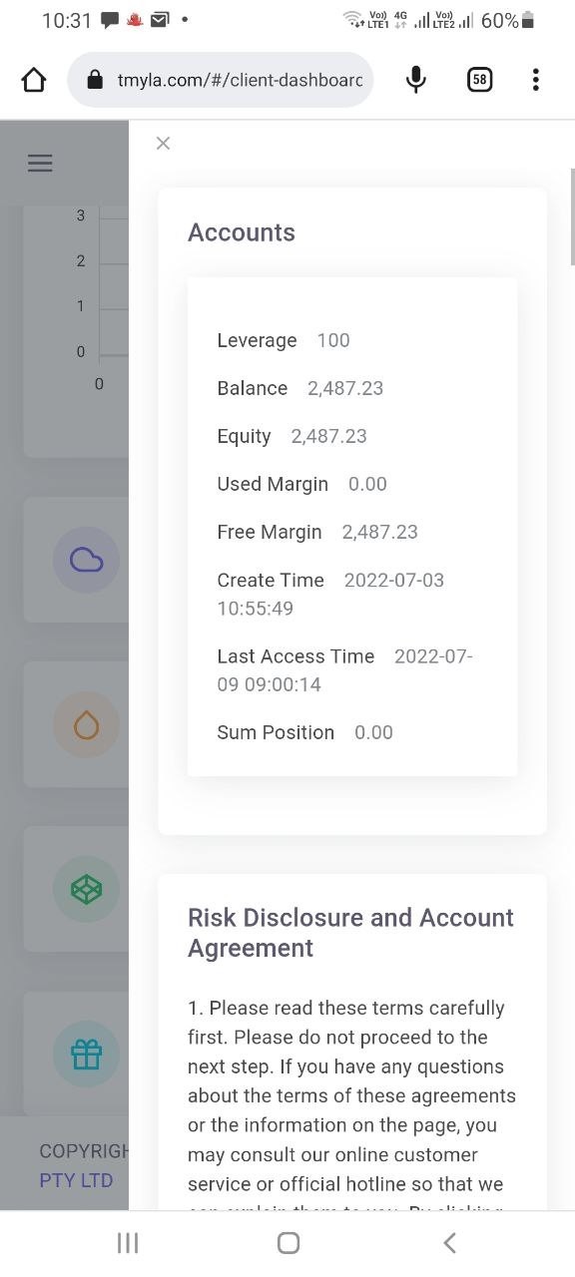
Task: Tap the green cube icon
Action: point(87,889)
